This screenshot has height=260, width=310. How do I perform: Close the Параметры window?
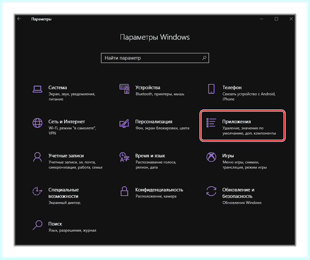coord(291,19)
